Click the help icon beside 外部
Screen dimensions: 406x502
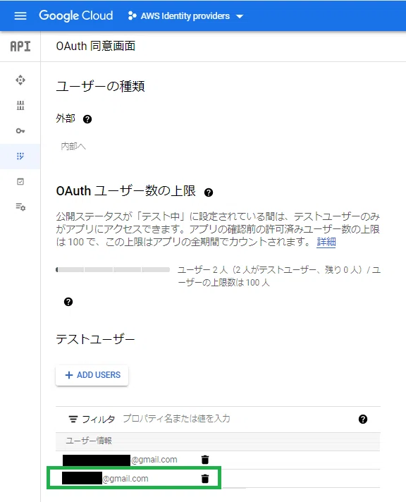click(x=87, y=119)
